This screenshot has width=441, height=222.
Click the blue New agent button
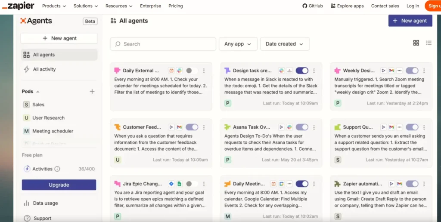(x=410, y=21)
